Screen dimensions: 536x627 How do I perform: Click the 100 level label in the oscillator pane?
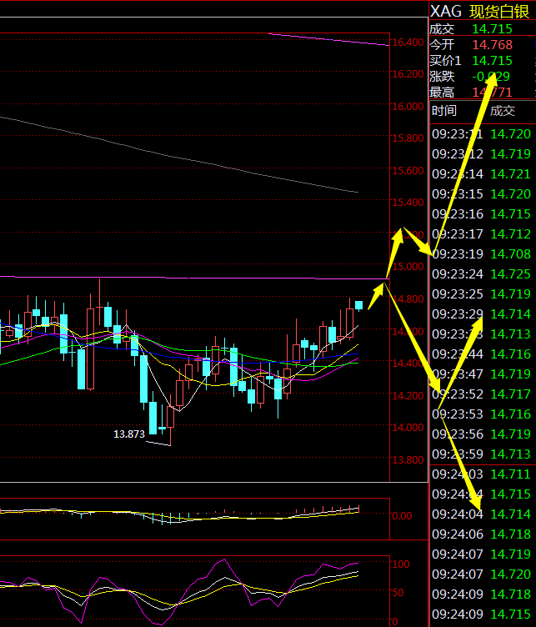coord(401,564)
